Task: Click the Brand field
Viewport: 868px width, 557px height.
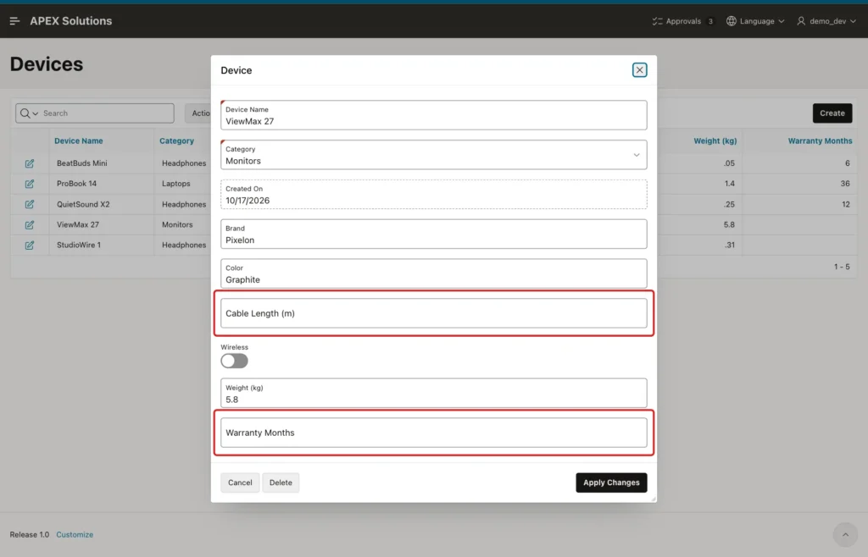Action: coord(433,234)
